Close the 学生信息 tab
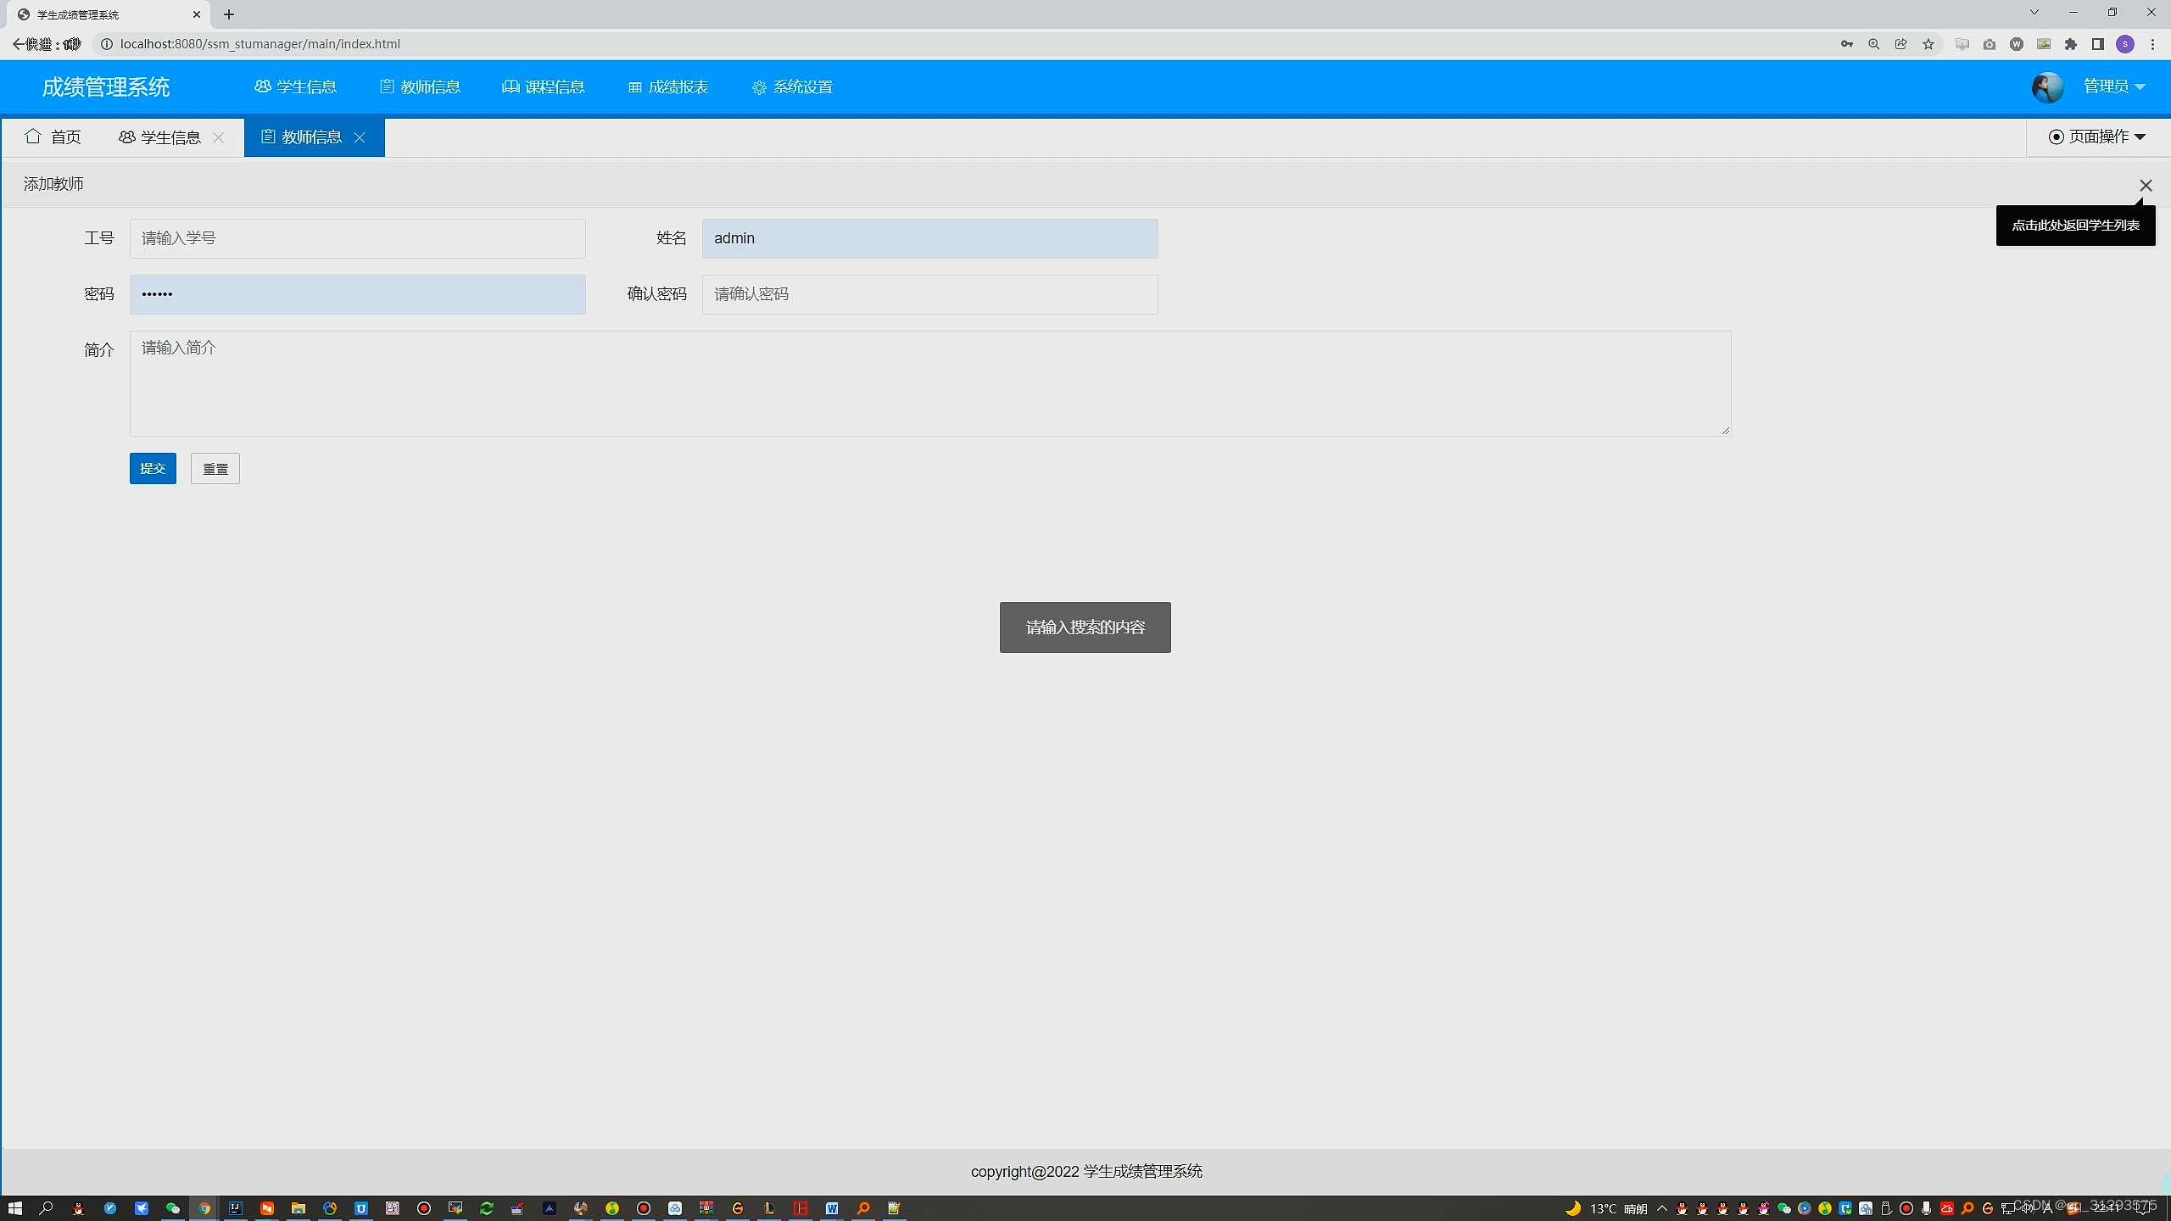The image size is (2171, 1221). coord(218,137)
